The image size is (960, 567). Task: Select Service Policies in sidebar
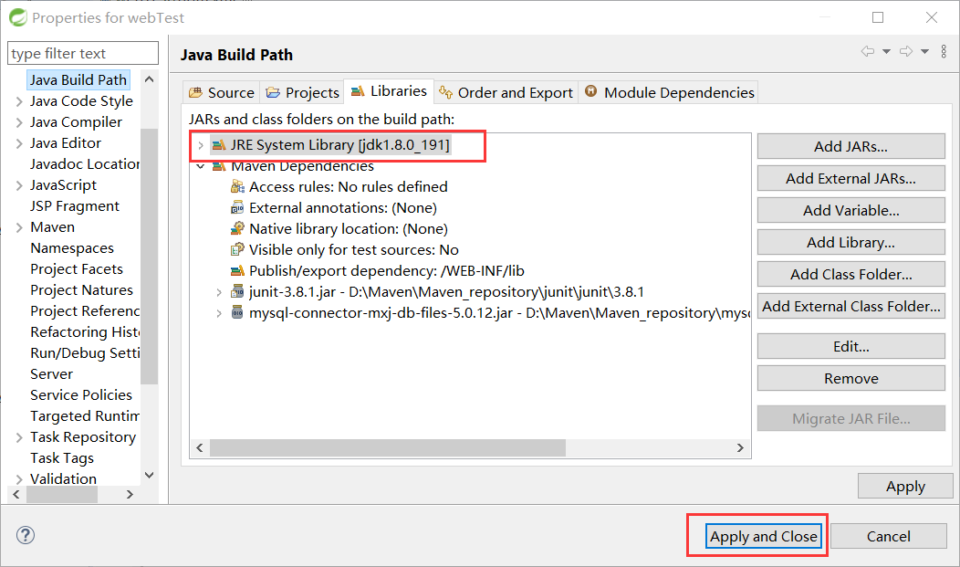81,395
